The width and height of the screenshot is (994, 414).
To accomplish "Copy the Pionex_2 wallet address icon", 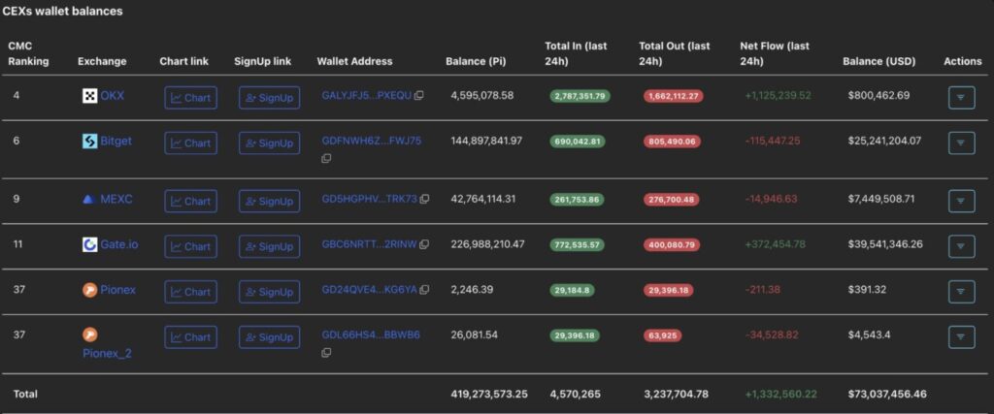I will pos(326,353).
